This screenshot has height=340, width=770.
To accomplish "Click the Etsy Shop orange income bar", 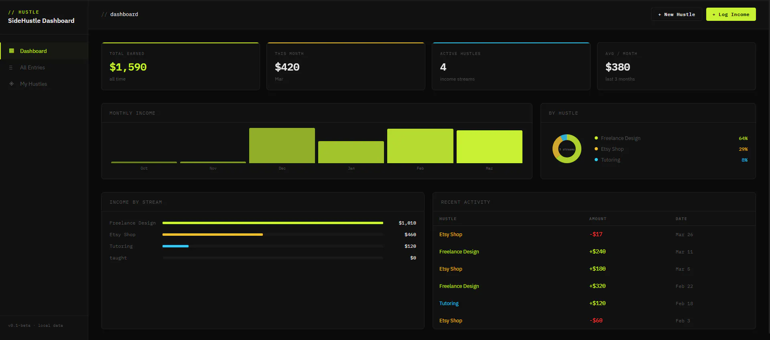I will click(213, 235).
